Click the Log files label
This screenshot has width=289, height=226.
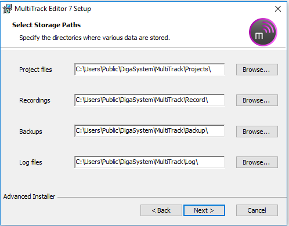(31, 162)
